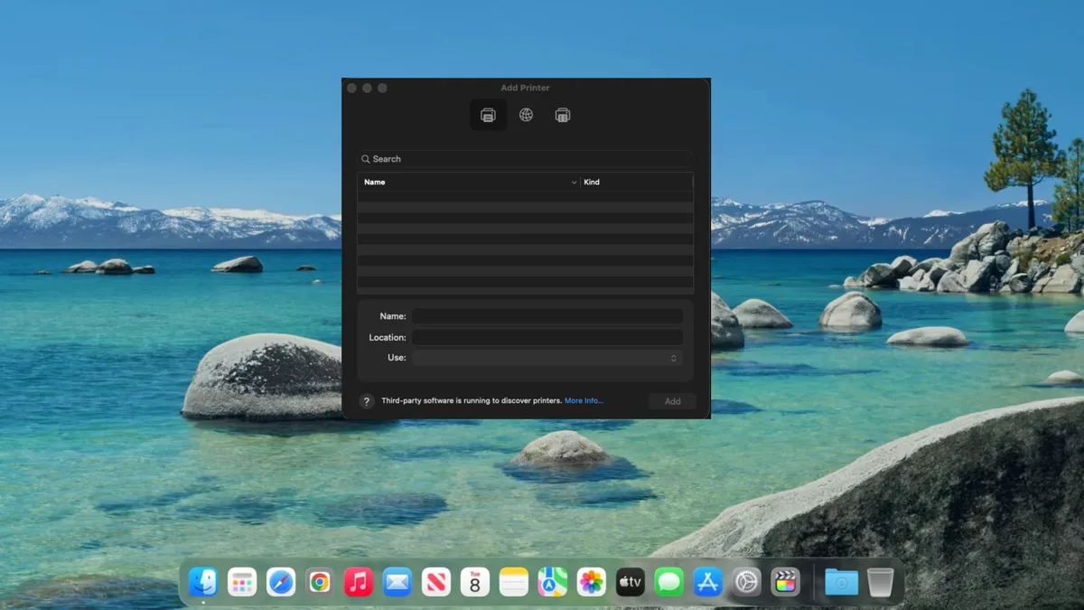Image resolution: width=1084 pixels, height=610 pixels.
Task: Follow the More Info… link
Action: click(x=584, y=400)
